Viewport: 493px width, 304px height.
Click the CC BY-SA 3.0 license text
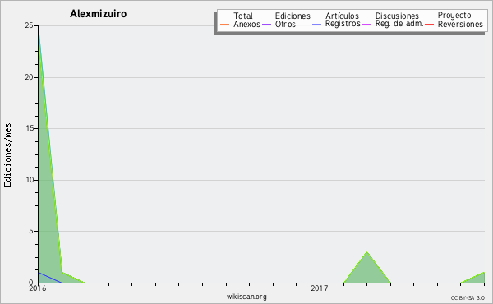point(468,298)
